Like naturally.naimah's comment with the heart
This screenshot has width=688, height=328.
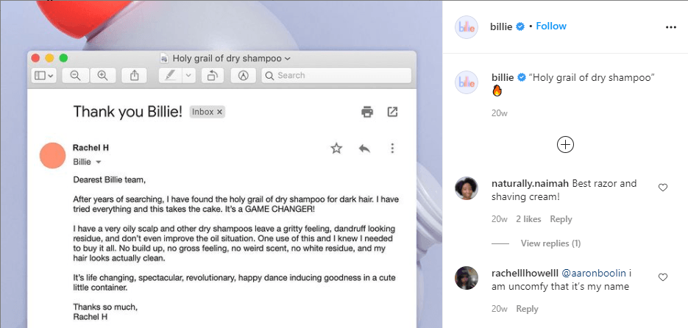663,188
